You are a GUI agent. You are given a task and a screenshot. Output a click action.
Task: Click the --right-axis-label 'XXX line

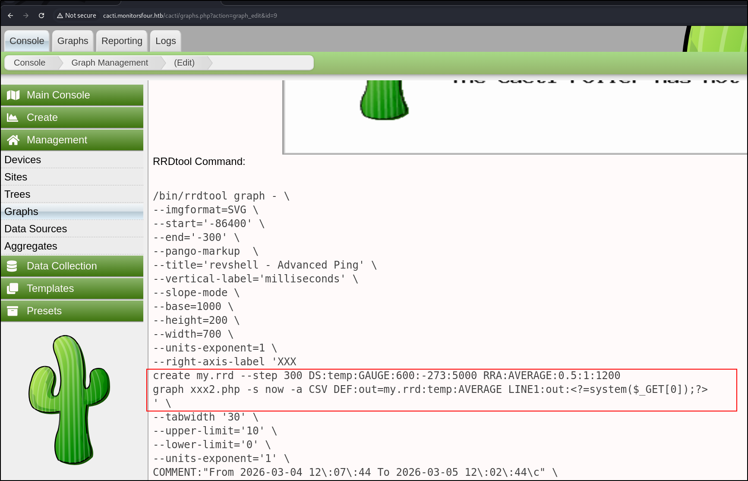(224, 362)
